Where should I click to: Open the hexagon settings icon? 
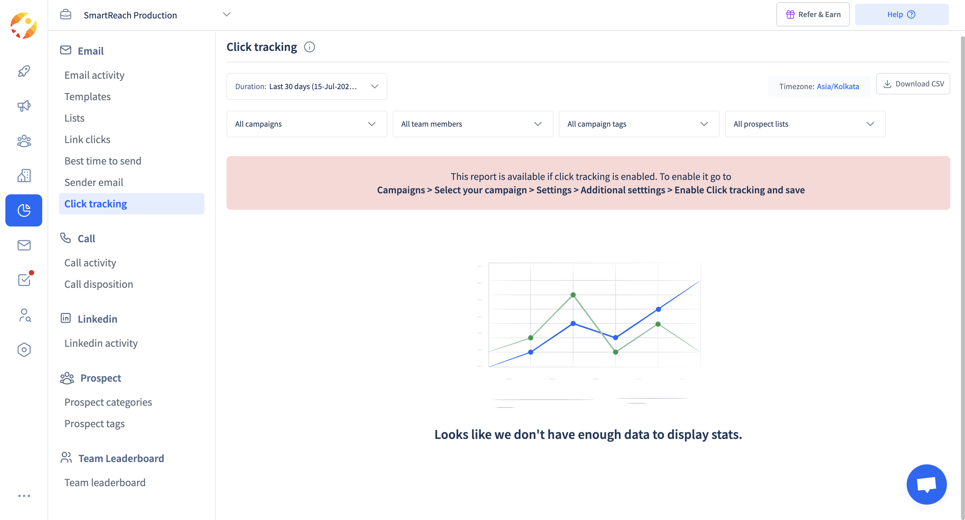coord(24,349)
